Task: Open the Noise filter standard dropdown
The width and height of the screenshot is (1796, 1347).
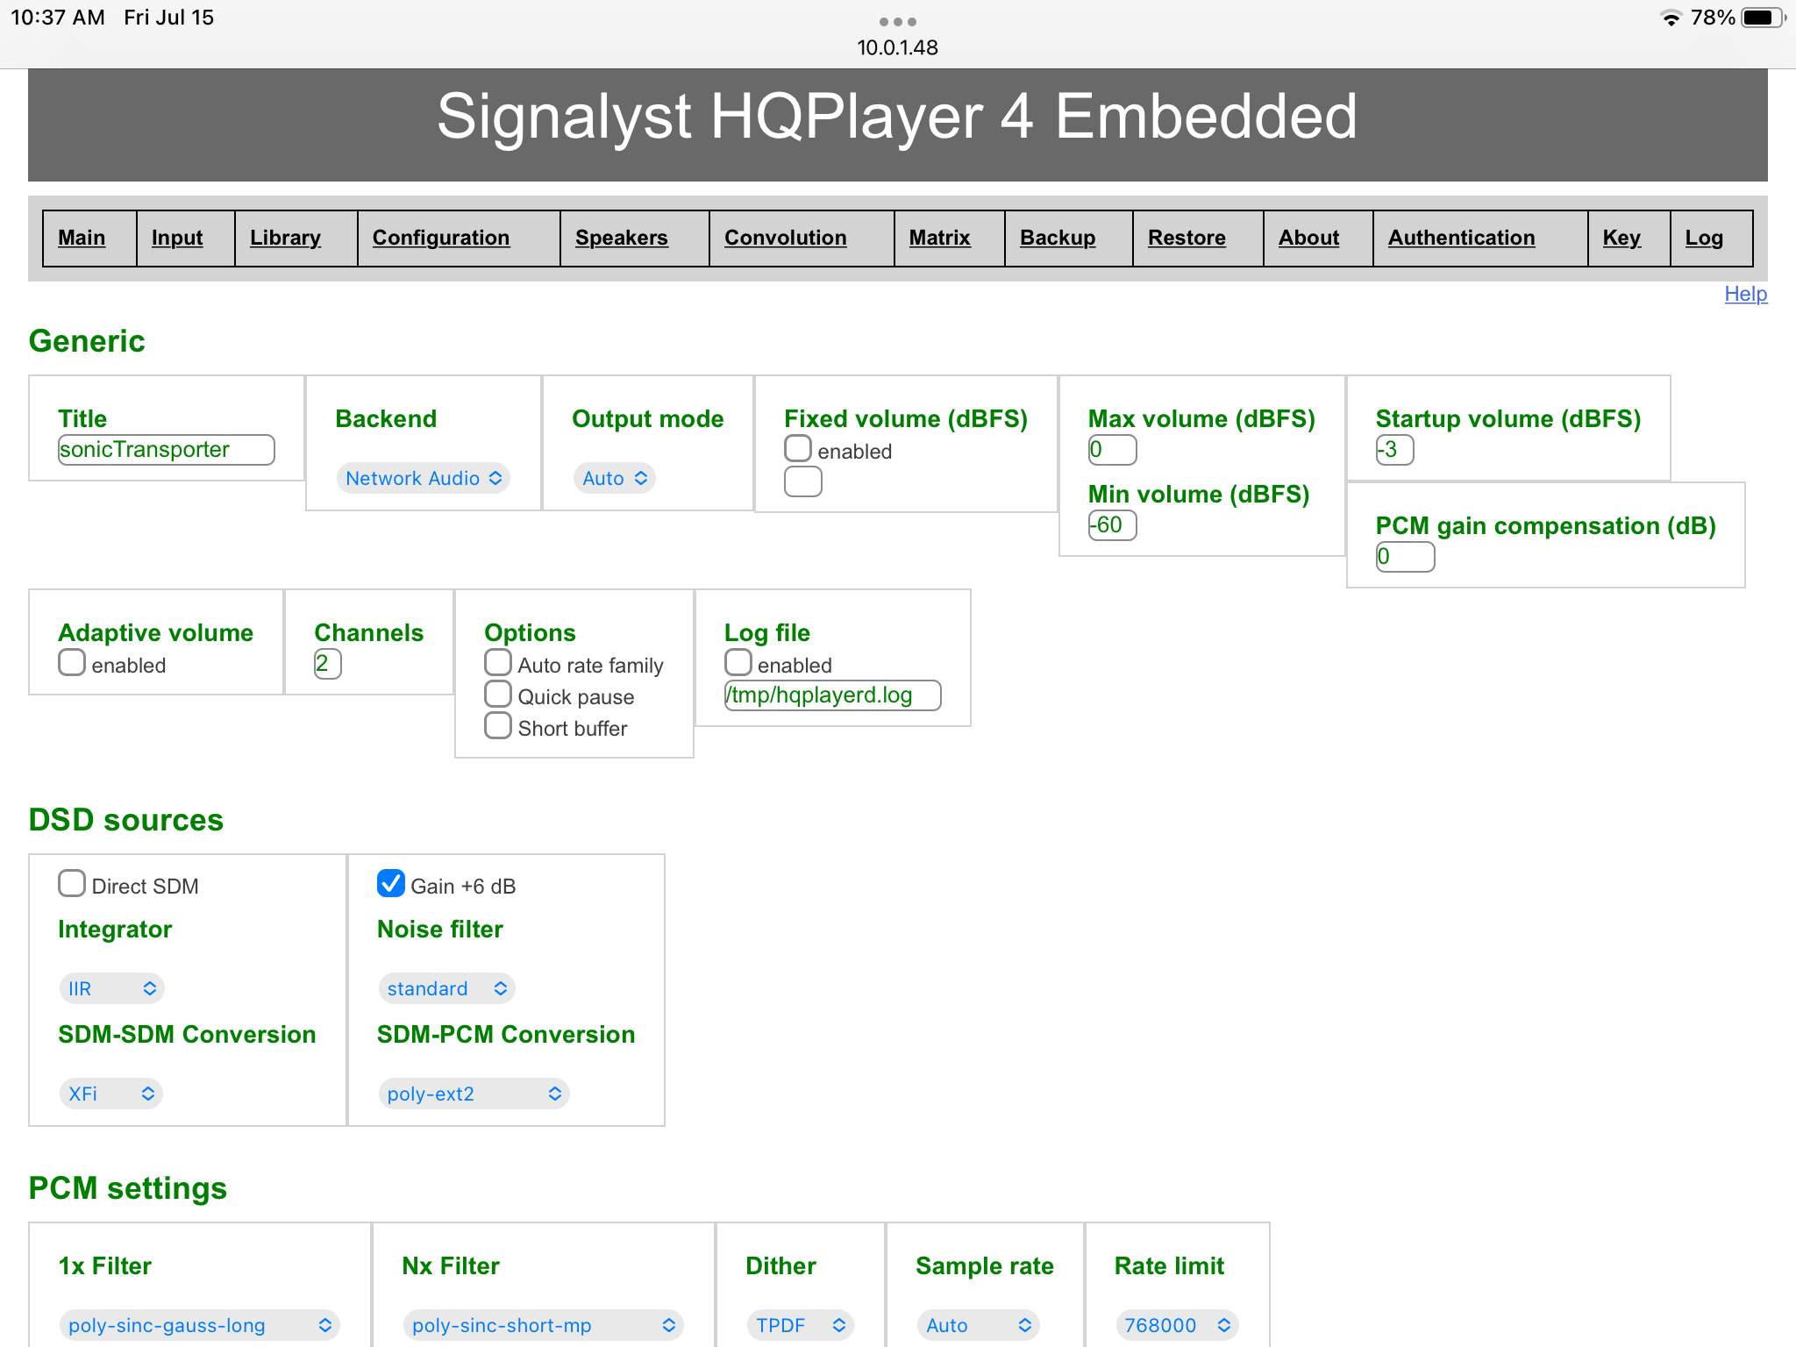Action: pos(447,988)
